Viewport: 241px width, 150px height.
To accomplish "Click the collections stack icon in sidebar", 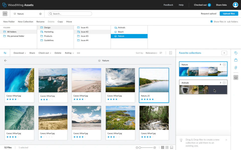I will click(x=236, y=77).
